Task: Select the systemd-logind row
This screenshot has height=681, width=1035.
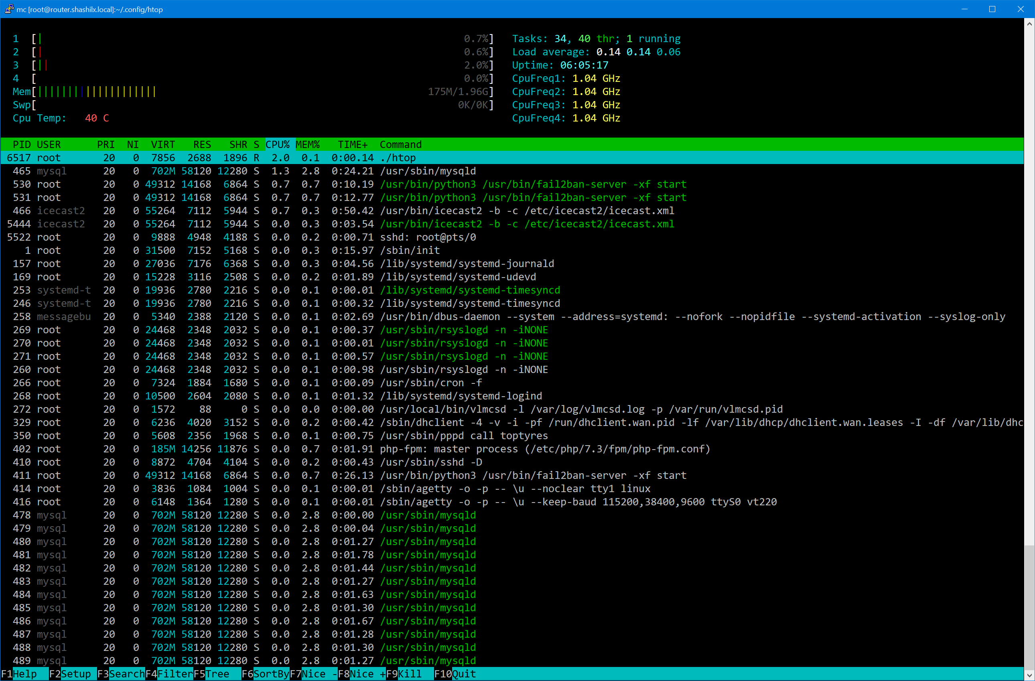Action: [512, 396]
